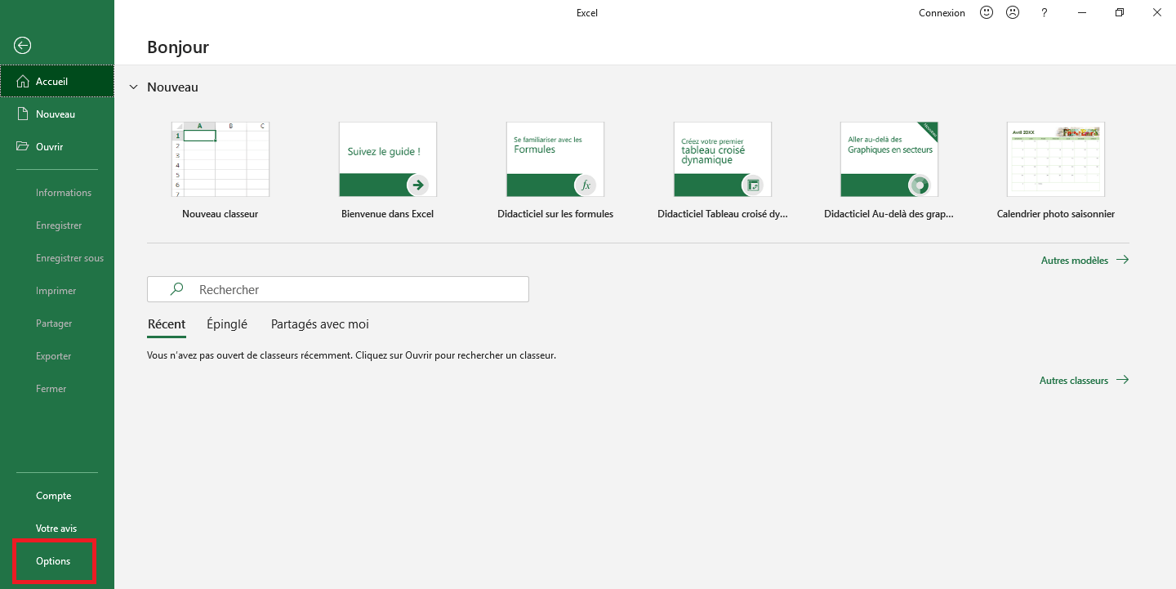Click the Autres modèles link
Image resolution: width=1176 pixels, height=589 pixels.
tap(1075, 261)
